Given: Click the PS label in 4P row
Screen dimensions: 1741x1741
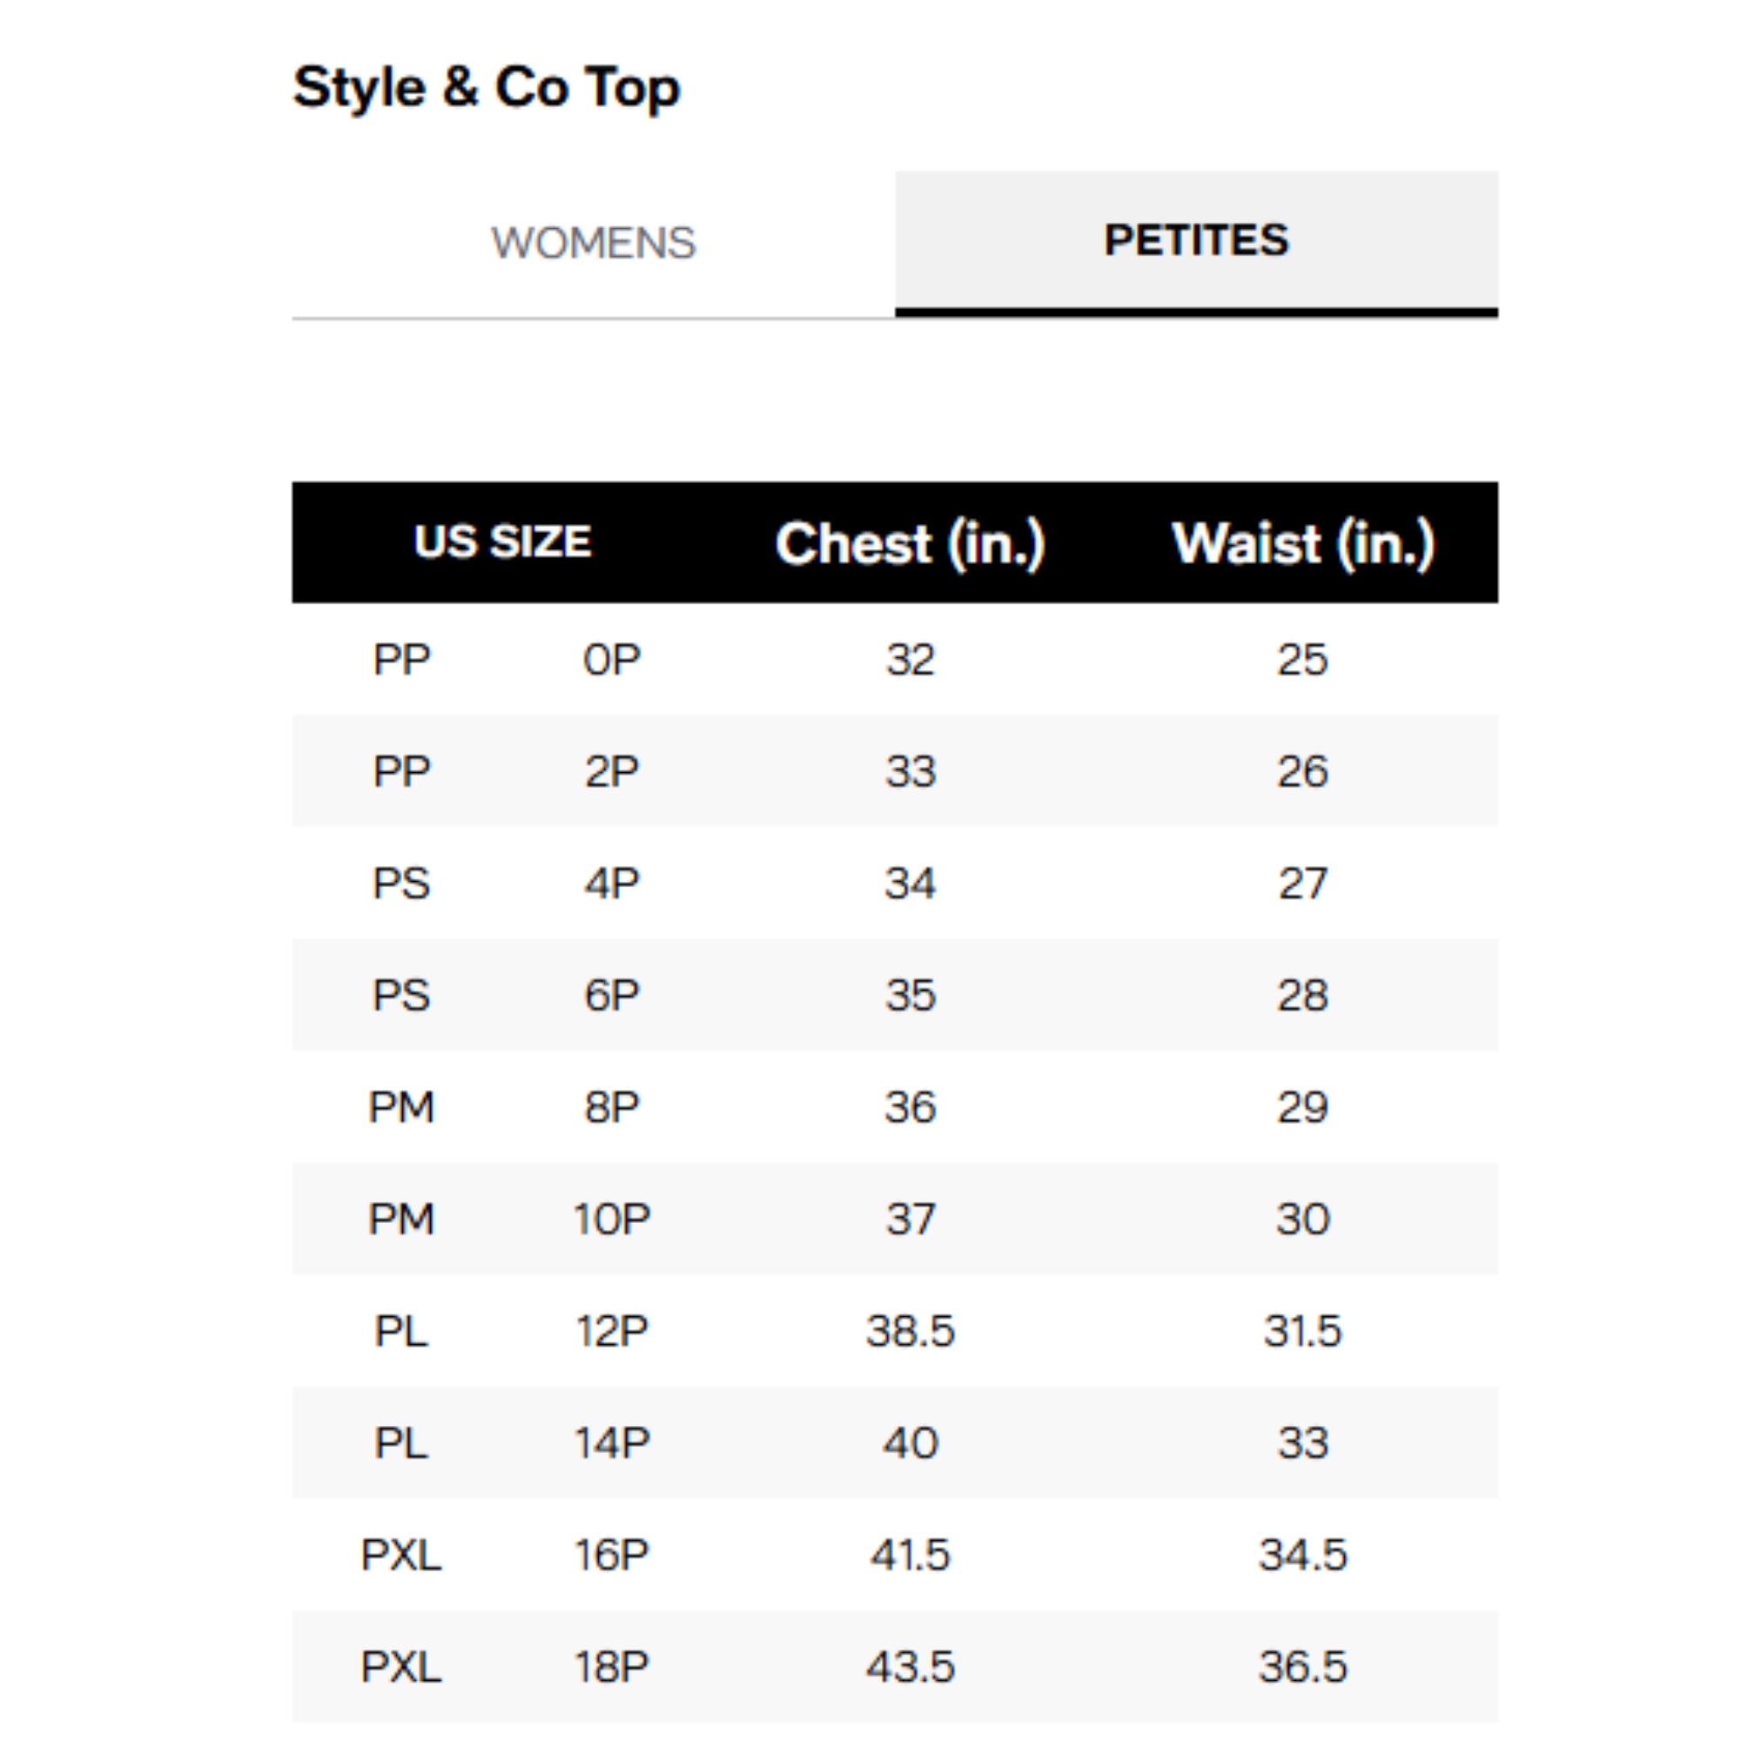Looking at the screenshot, I should tap(401, 883).
